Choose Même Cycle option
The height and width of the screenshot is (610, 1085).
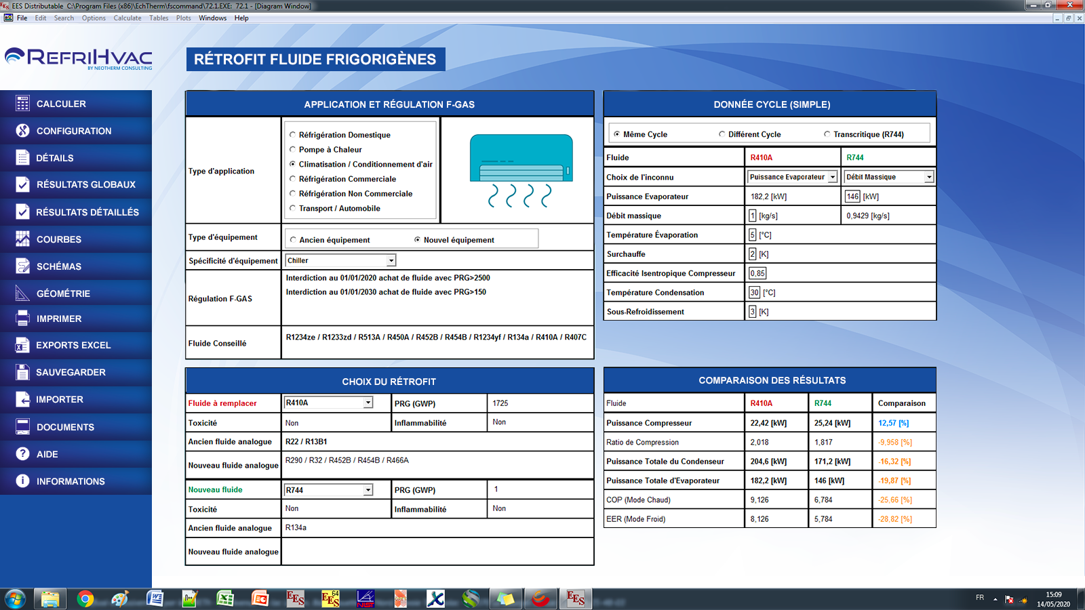pyautogui.click(x=617, y=134)
